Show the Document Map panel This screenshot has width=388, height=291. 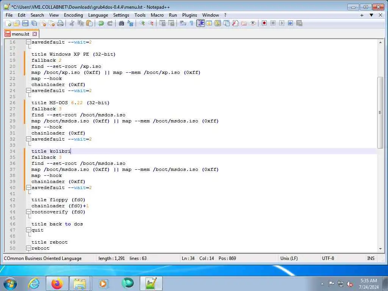pyautogui.click(x=218, y=23)
